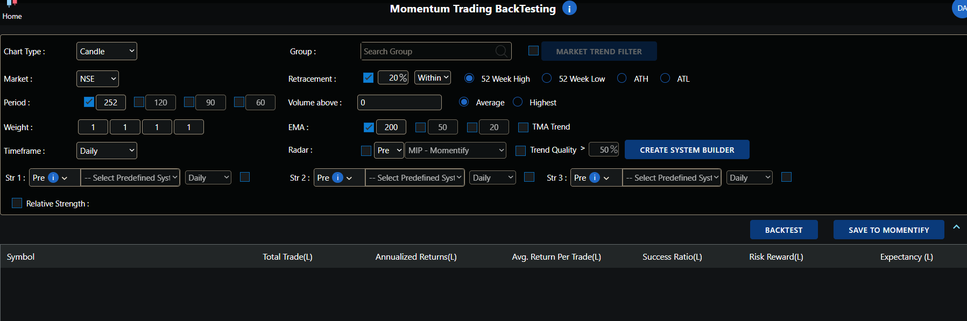Click the Home logo icon
Viewport: 967px width, 321px height.
tap(11, 3)
